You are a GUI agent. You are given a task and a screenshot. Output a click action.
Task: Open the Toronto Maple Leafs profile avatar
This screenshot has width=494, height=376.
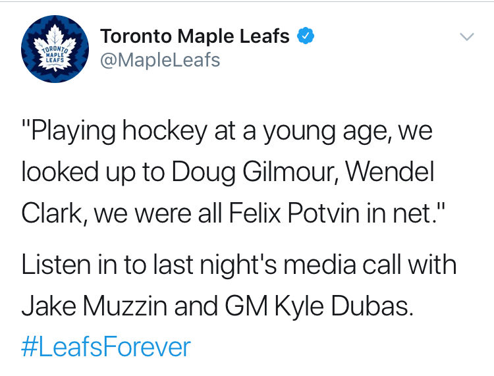coord(55,50)
